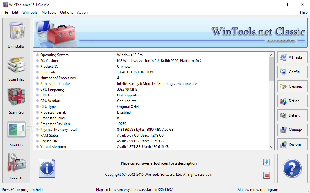Select the CPU Vendor row label
The image size is (310, 193).
50,101
